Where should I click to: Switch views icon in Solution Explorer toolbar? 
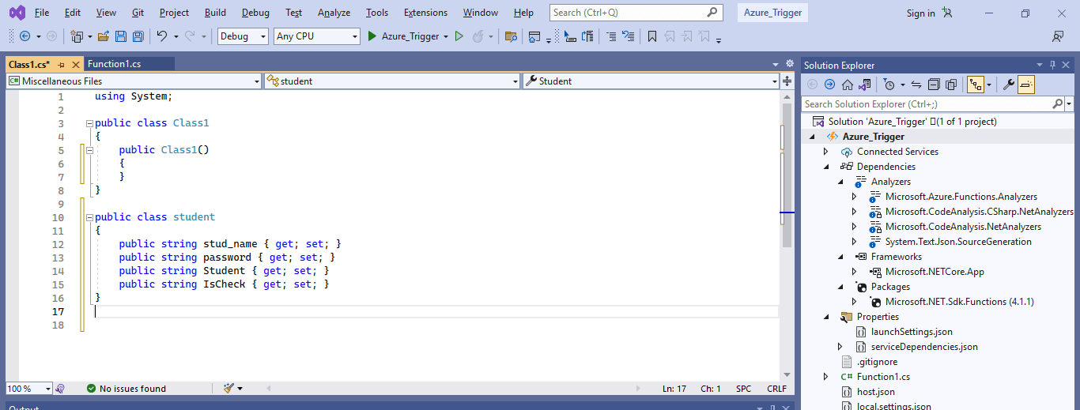pos(865,85)
